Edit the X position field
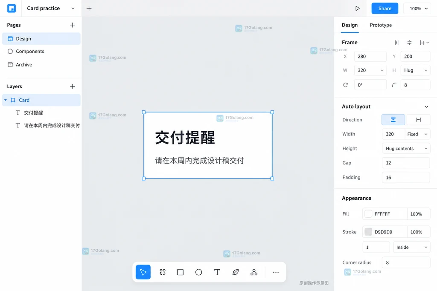 tap(370, 57)
